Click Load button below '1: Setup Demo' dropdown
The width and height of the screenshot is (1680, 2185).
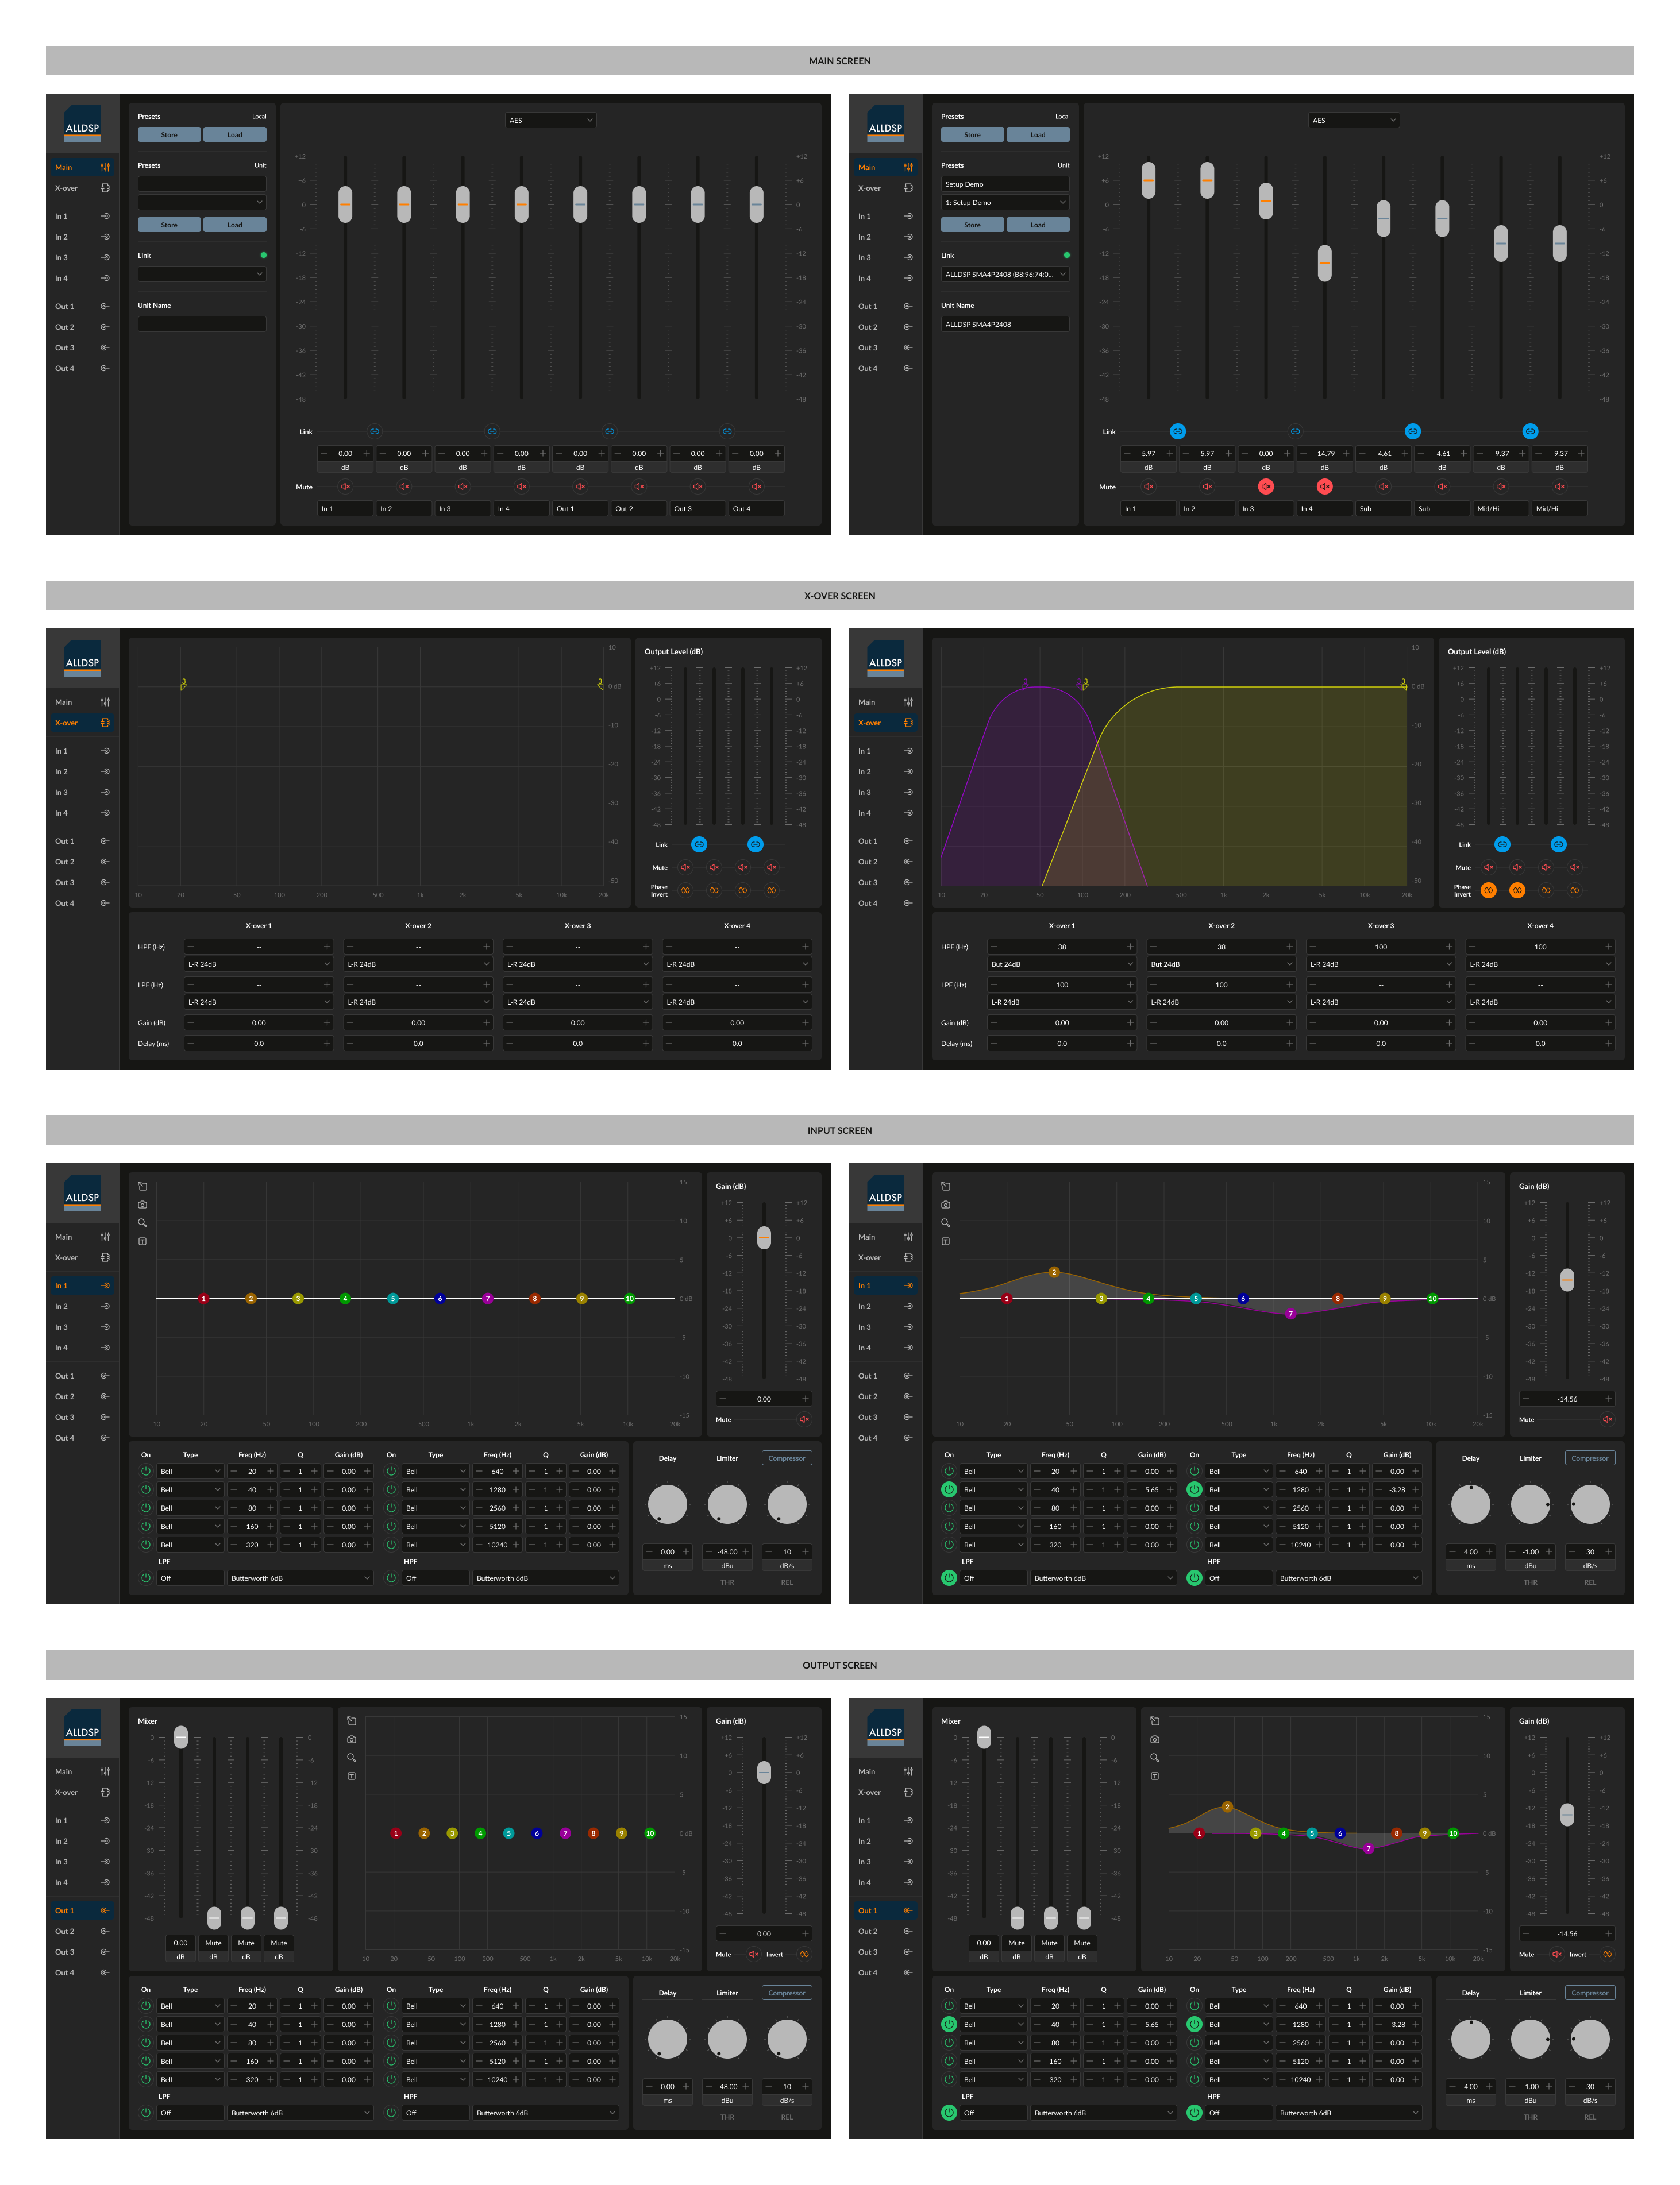[x=1038, y=225]
